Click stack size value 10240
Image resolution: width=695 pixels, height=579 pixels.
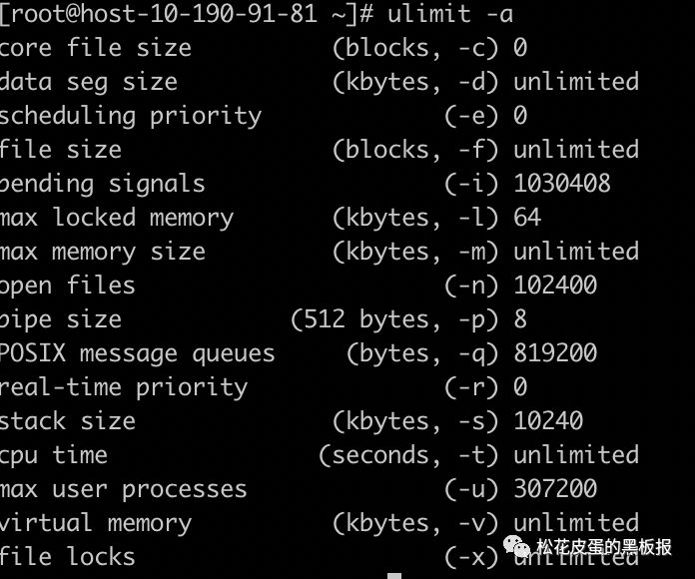point(547,421)
